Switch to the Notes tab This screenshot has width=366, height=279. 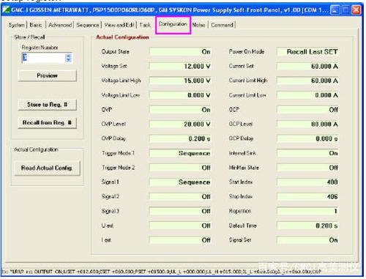click(198, 25)
